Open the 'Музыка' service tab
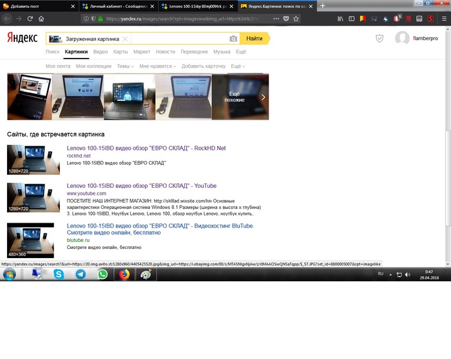The height and width of the screenshot is (359, 451). point(222,51)
